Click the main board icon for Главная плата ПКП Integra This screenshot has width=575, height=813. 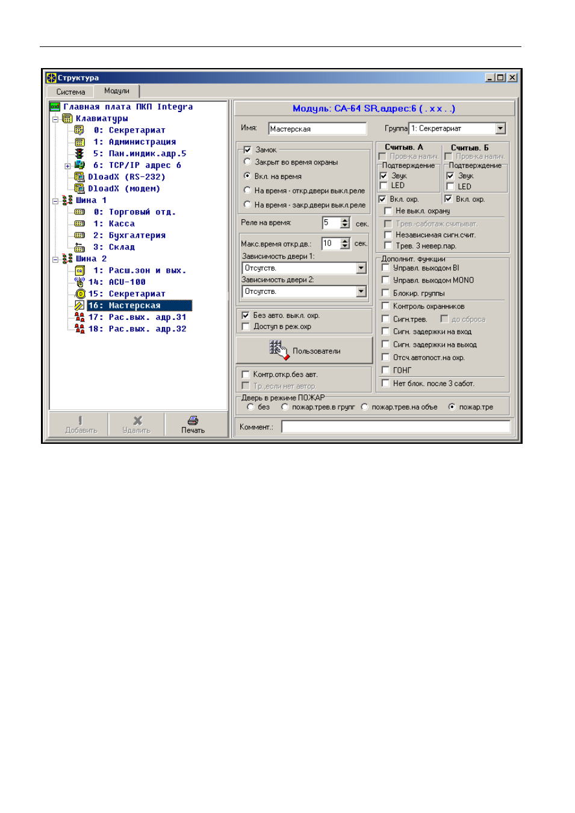pos(55,107)
